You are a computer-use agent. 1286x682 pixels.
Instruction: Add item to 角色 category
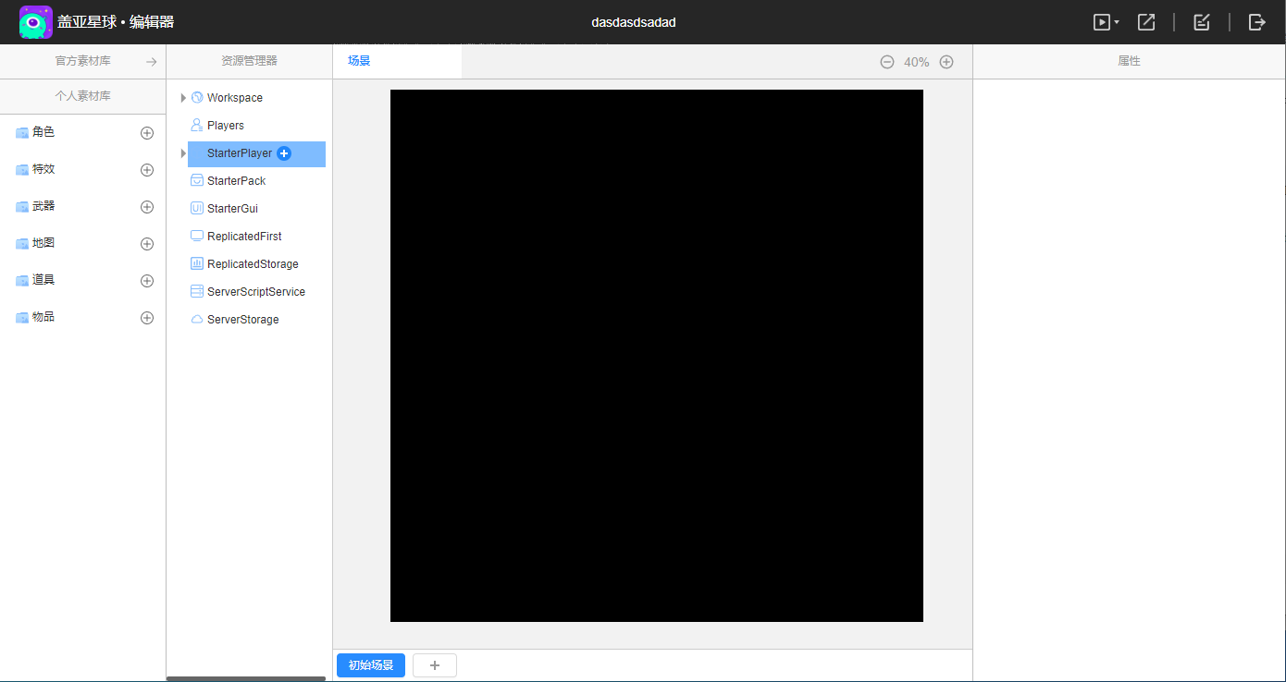146,133
